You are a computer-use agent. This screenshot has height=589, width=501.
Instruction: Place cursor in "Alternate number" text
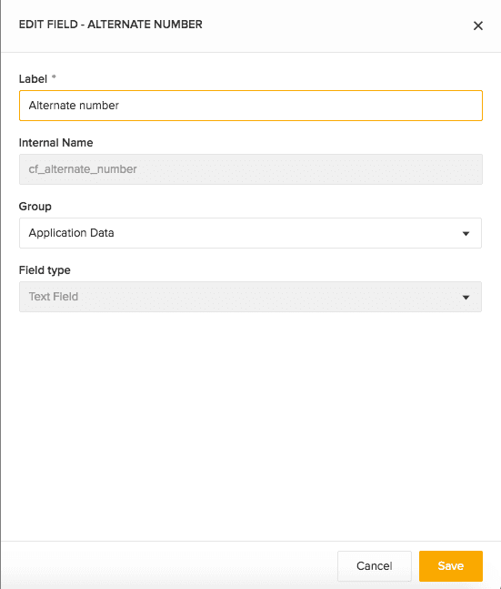click(74, 106)
